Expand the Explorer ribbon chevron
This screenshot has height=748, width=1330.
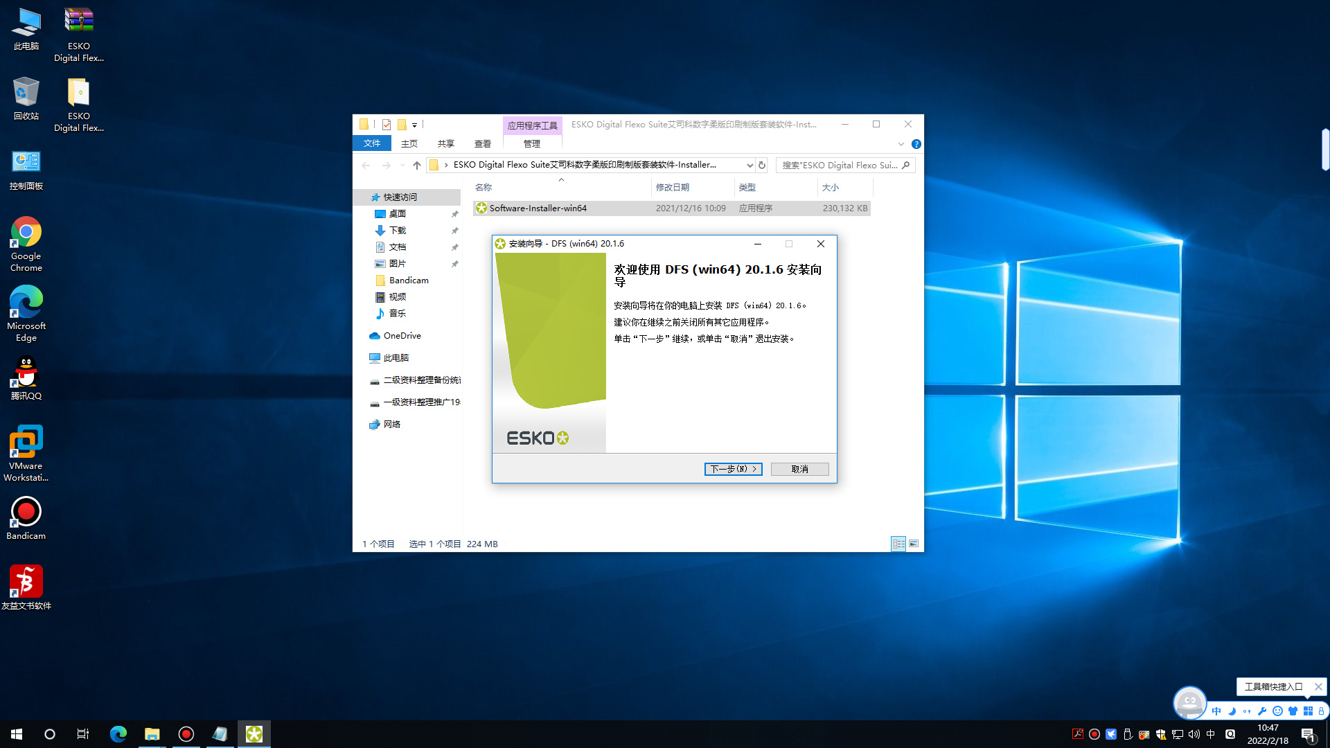point(901,144)
